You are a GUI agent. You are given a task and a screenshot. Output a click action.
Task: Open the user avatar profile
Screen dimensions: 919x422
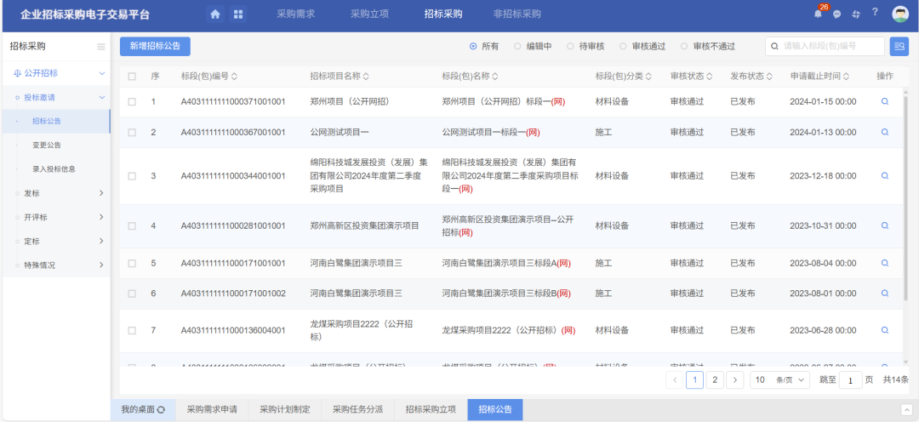899,14
